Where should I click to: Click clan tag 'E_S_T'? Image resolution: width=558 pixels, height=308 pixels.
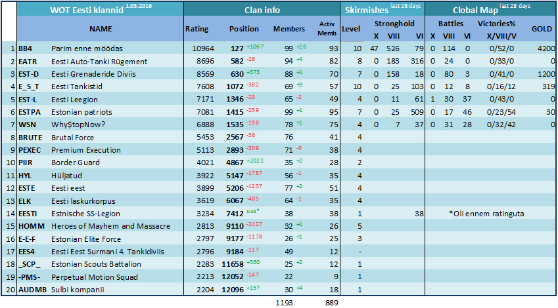pyautogui.click(x=29, y=87)
